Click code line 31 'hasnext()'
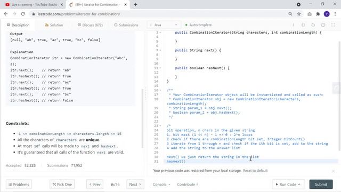Viewport: 341px width, 192px height. tap(176, 161)
